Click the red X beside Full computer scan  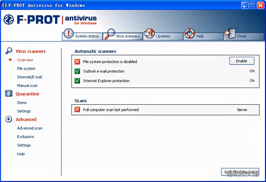(77, 110)
